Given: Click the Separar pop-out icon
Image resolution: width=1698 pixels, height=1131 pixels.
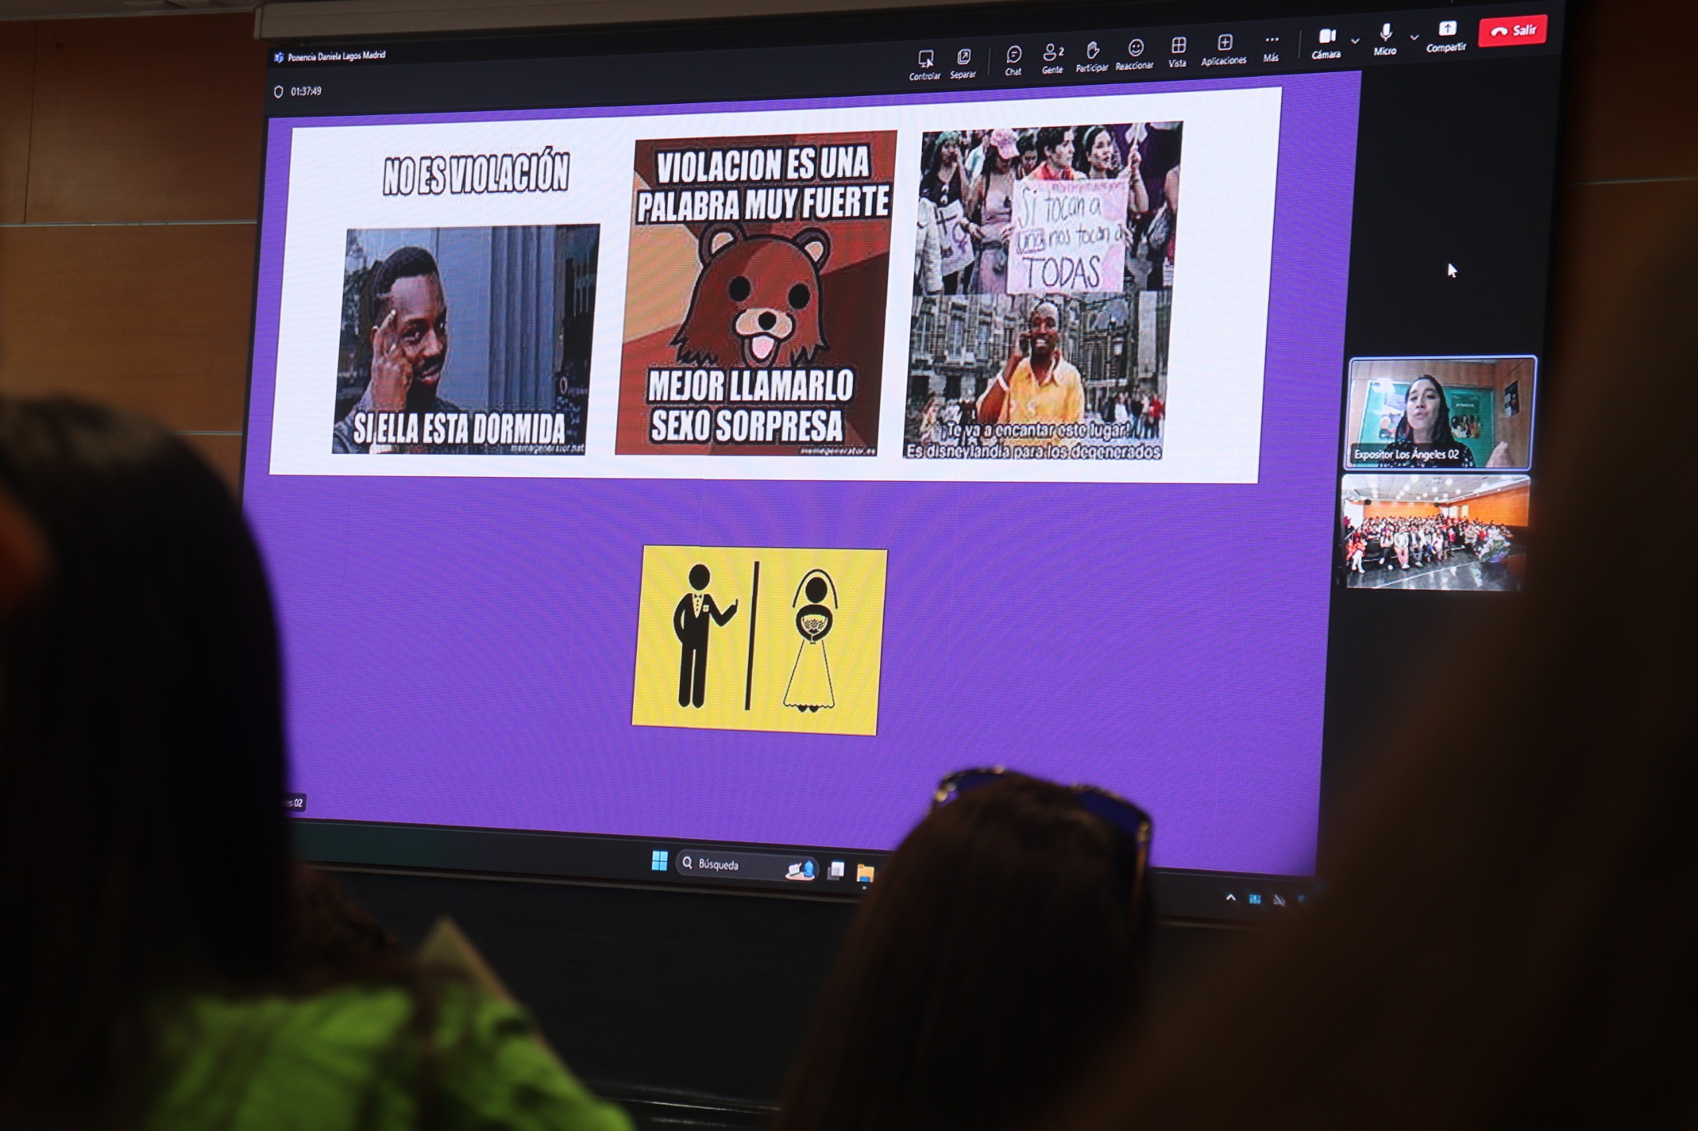Looking at the screenshot, I should 963,62.
